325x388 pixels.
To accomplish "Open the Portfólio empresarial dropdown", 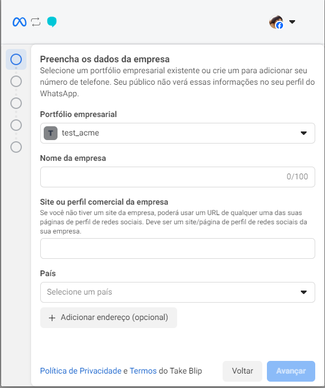I will (x=178, y=133).
